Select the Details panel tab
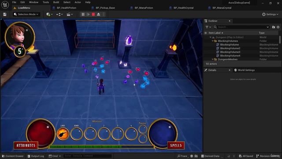The height and width of the screenshot is (159, 282). (212, 70)
